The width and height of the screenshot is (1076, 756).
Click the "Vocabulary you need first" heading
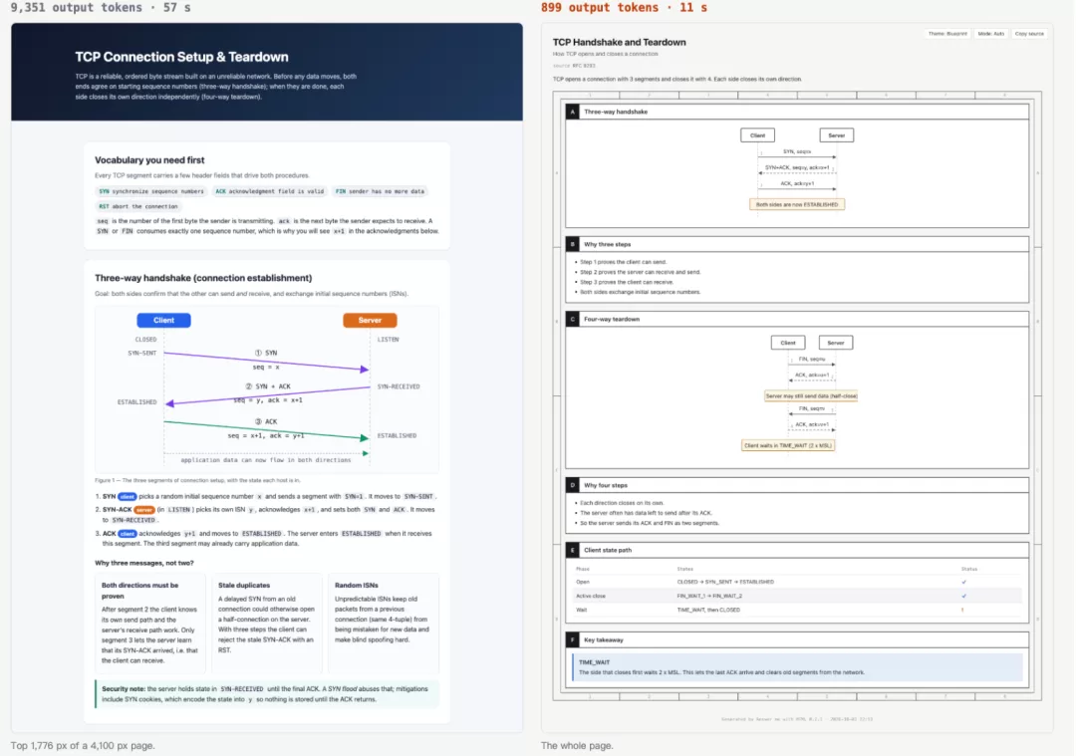149,159
